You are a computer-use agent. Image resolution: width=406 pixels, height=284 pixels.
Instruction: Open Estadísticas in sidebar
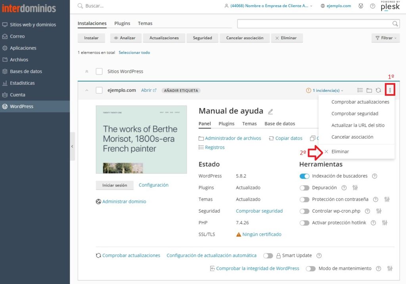click(x=22, y=83)
